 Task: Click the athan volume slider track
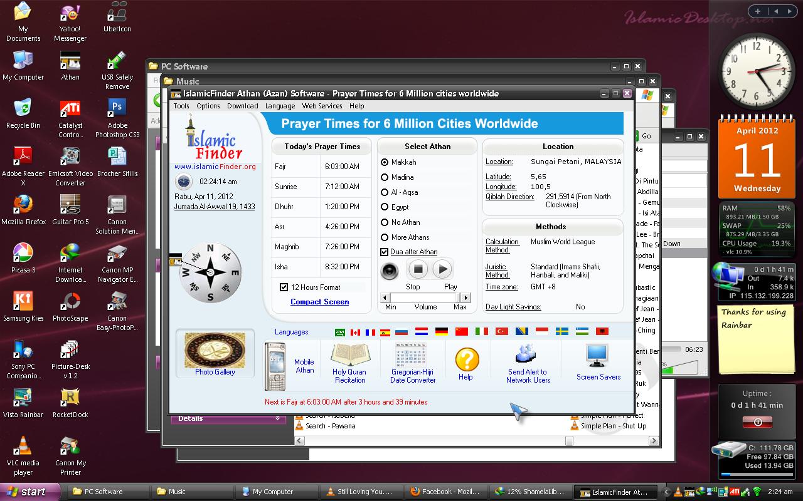coord(425,297)
